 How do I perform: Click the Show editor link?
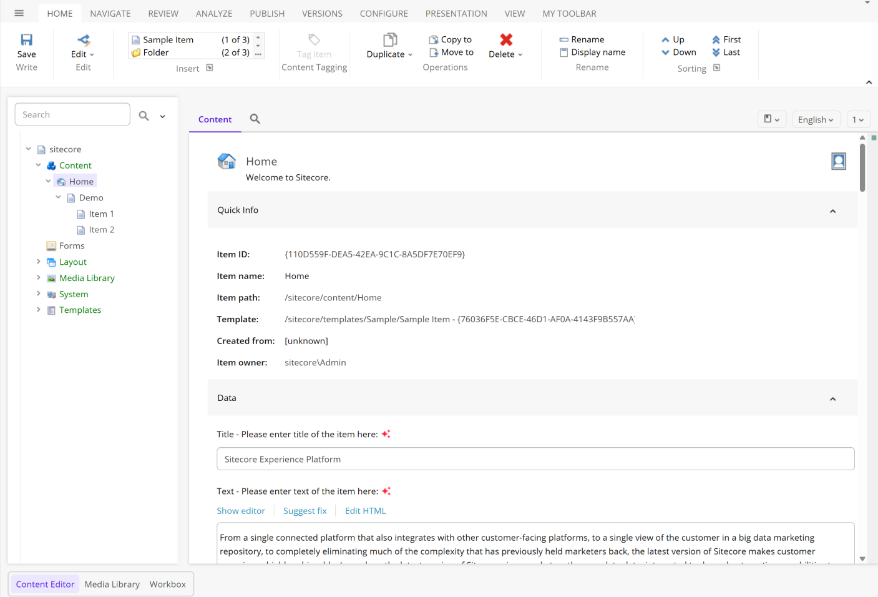(241, 511)
